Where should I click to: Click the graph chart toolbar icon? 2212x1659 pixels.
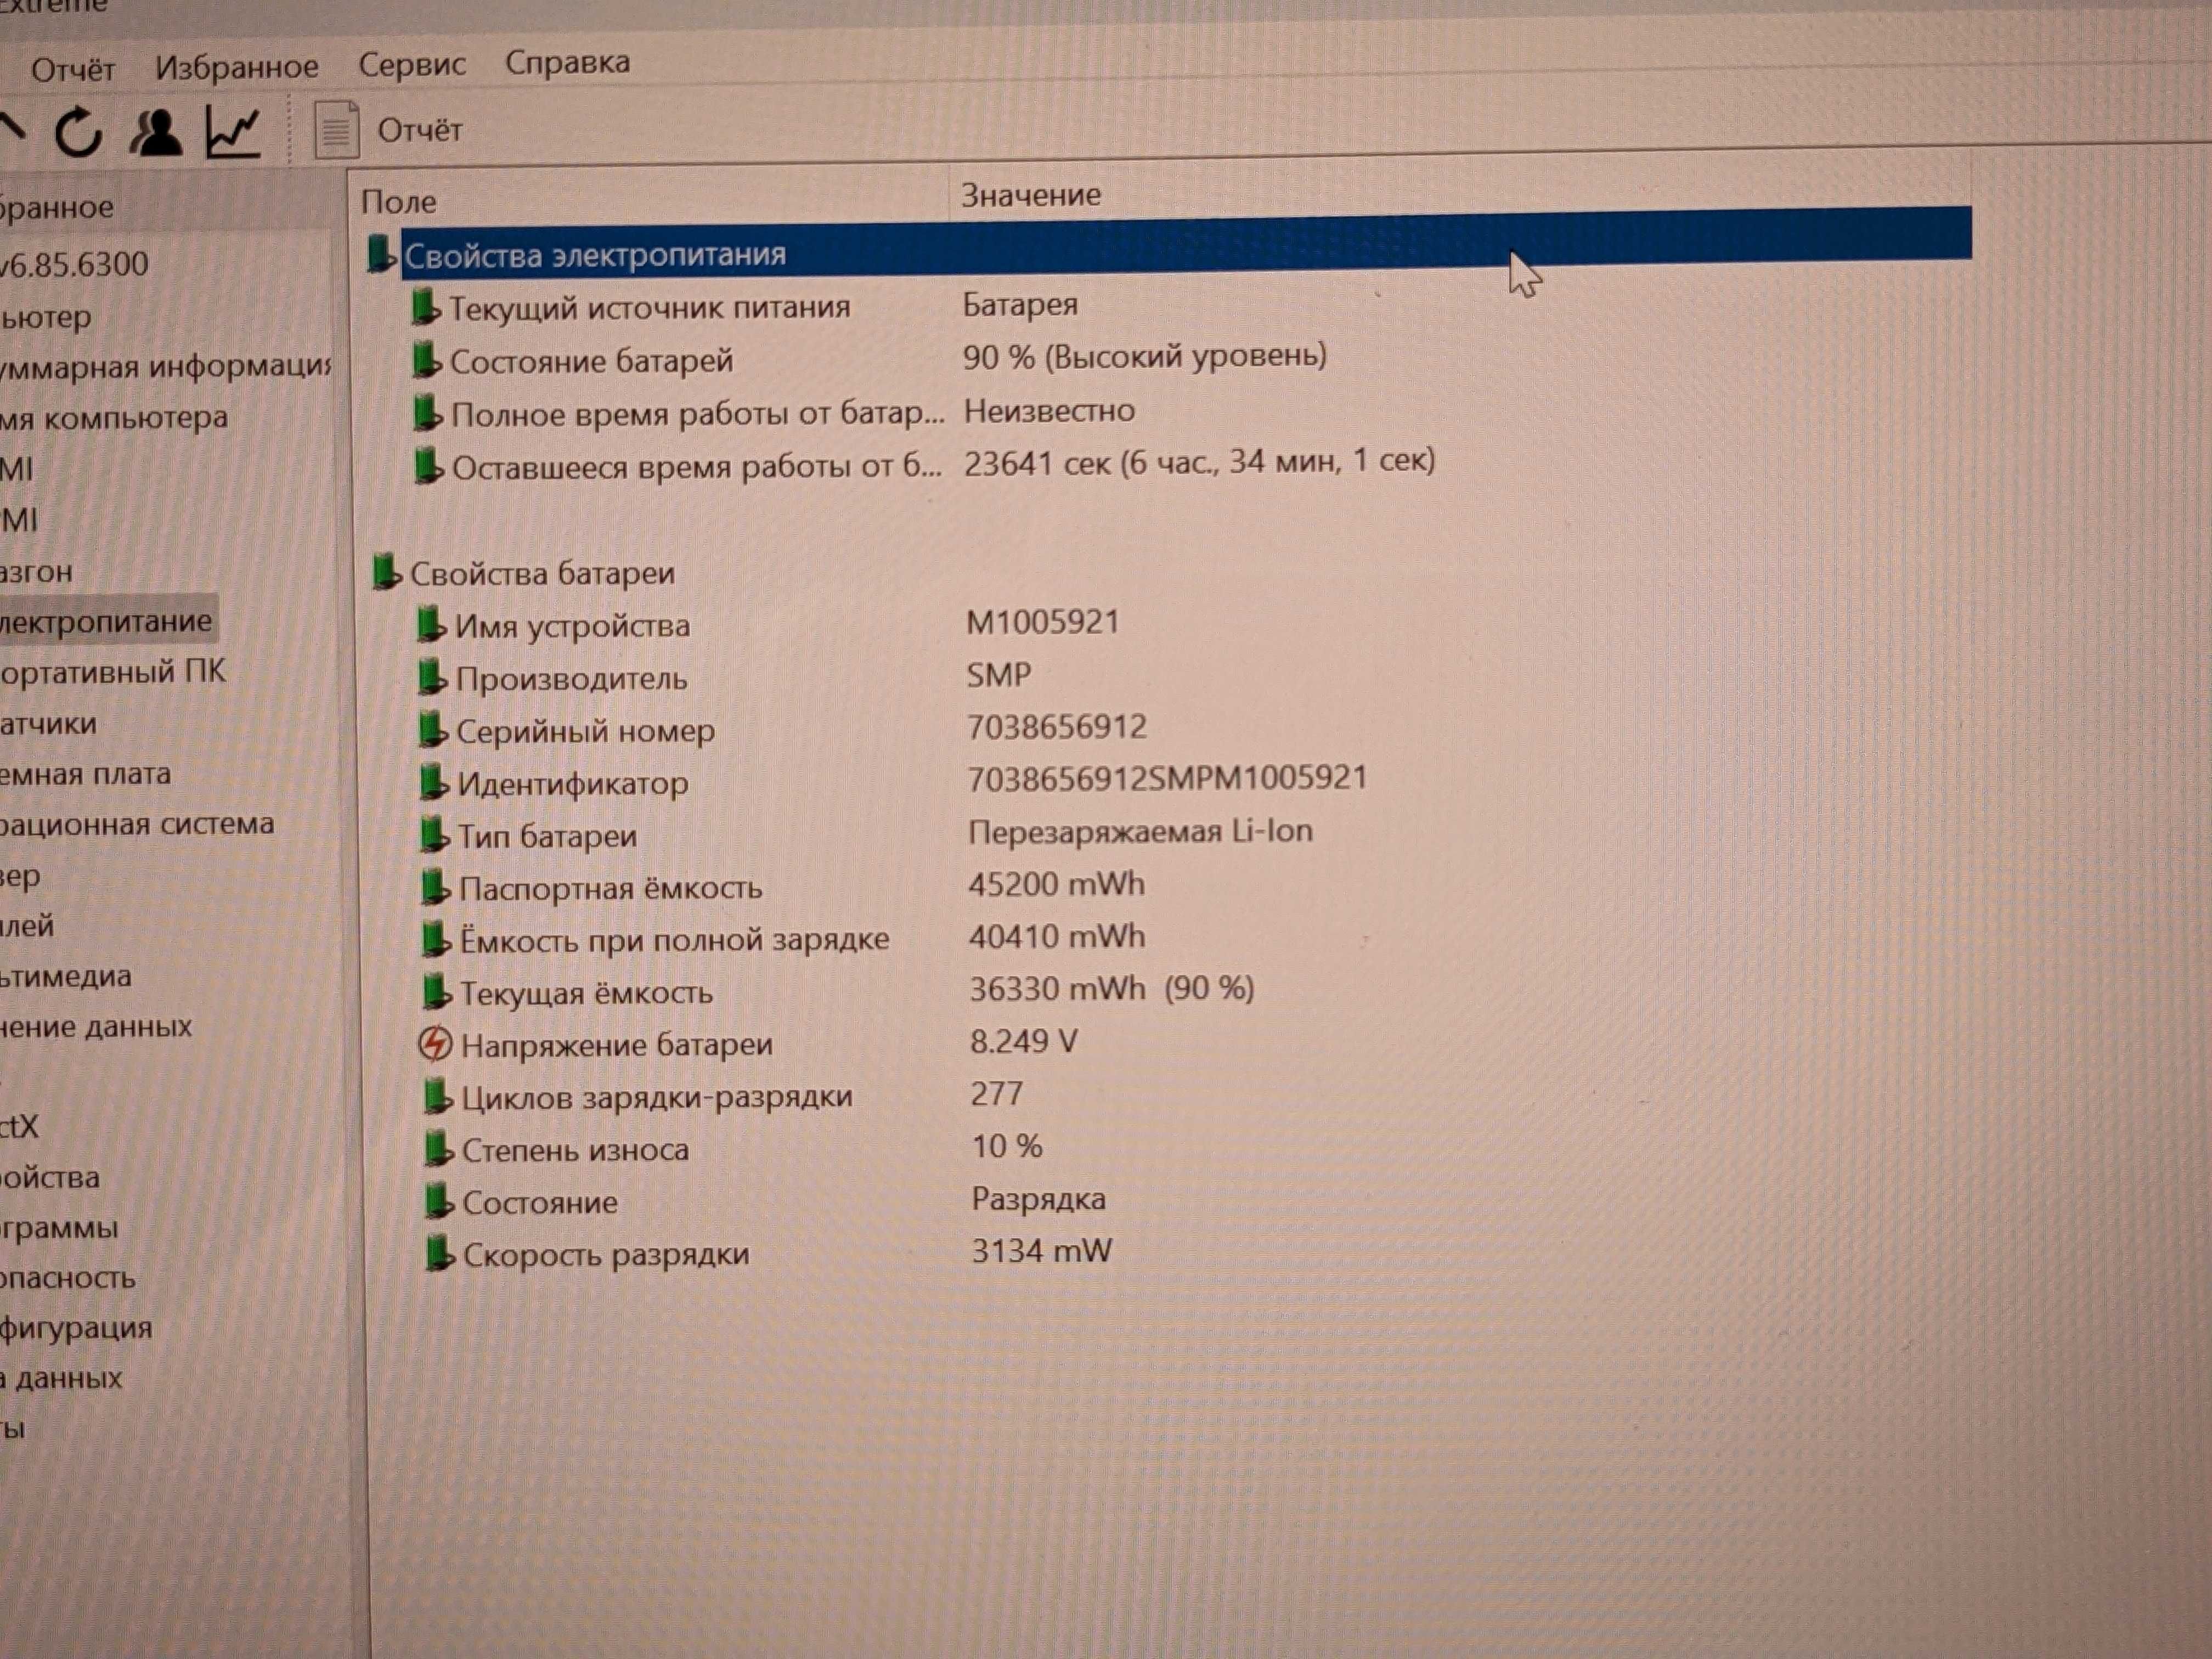233,131
